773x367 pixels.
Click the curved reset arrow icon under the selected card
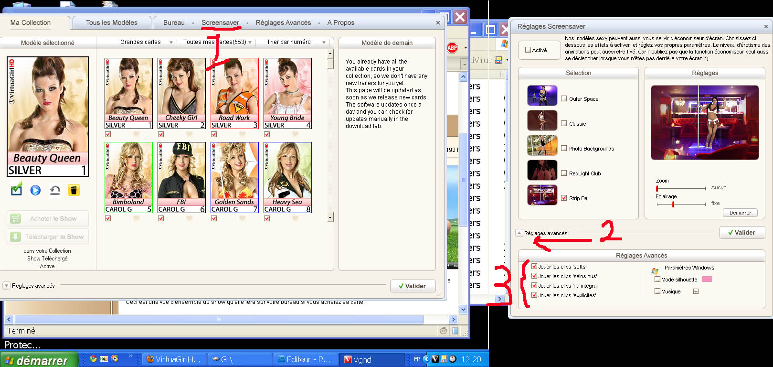pyautogui.click(x=55, y=190)
